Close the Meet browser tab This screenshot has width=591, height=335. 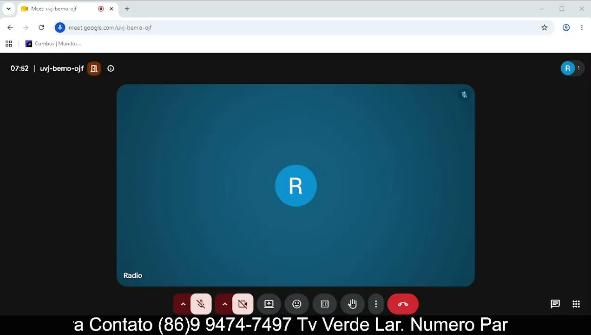tap(112, 9)
